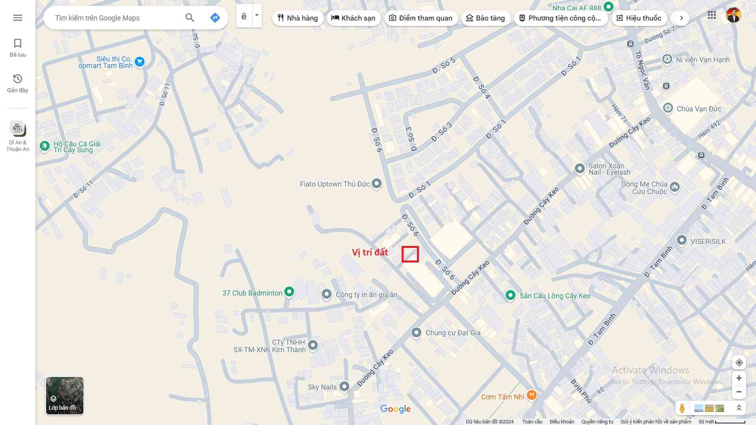Open dropdown arrow next to print icon
Image resolution: width=756 pixels, height=425 pixels.
pyautogui.click(x=257, y=16)
